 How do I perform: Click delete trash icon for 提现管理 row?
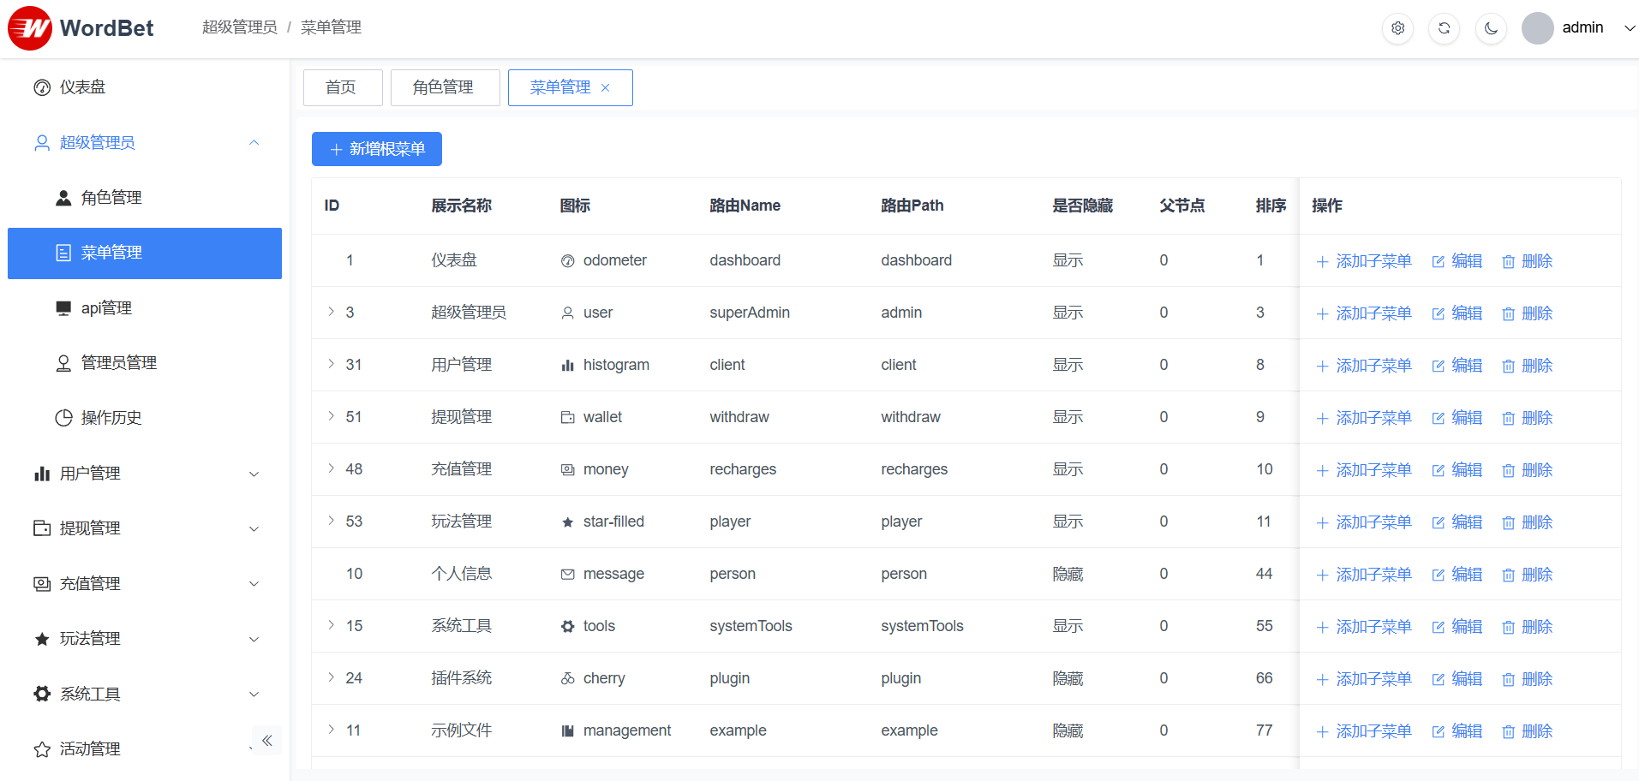1508,418
